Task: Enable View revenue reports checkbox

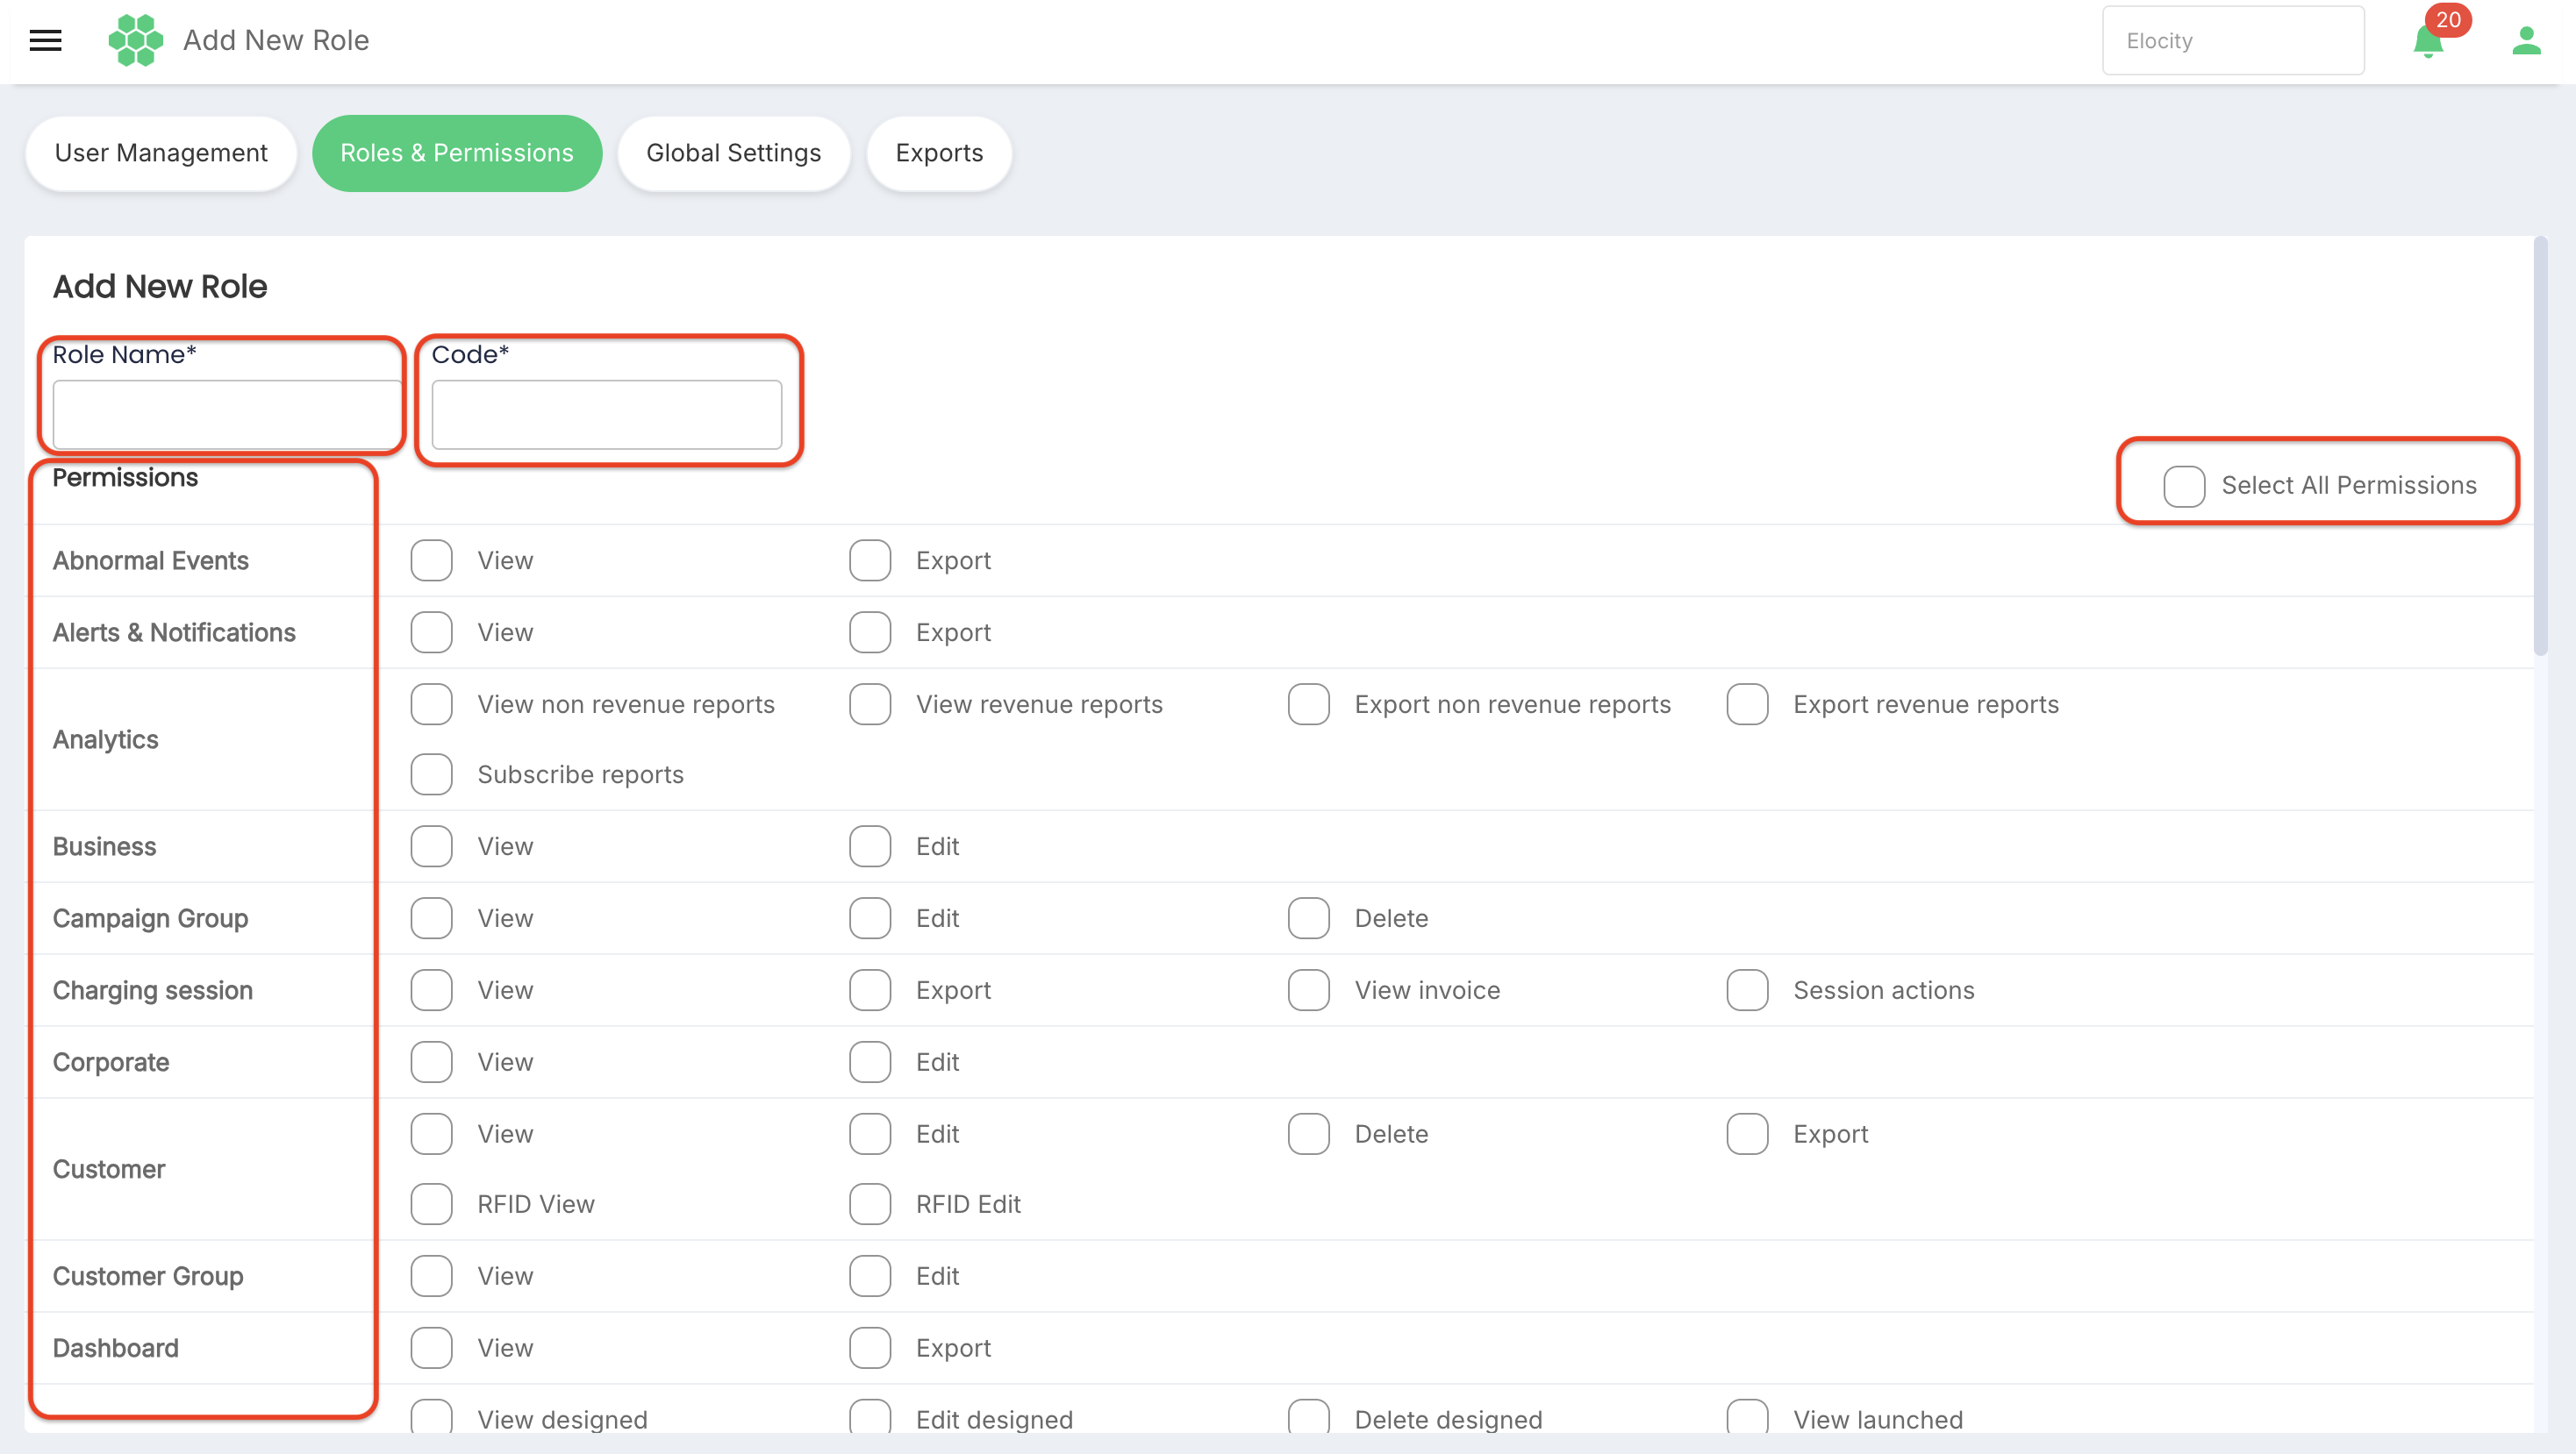Action: click(870, 704)
